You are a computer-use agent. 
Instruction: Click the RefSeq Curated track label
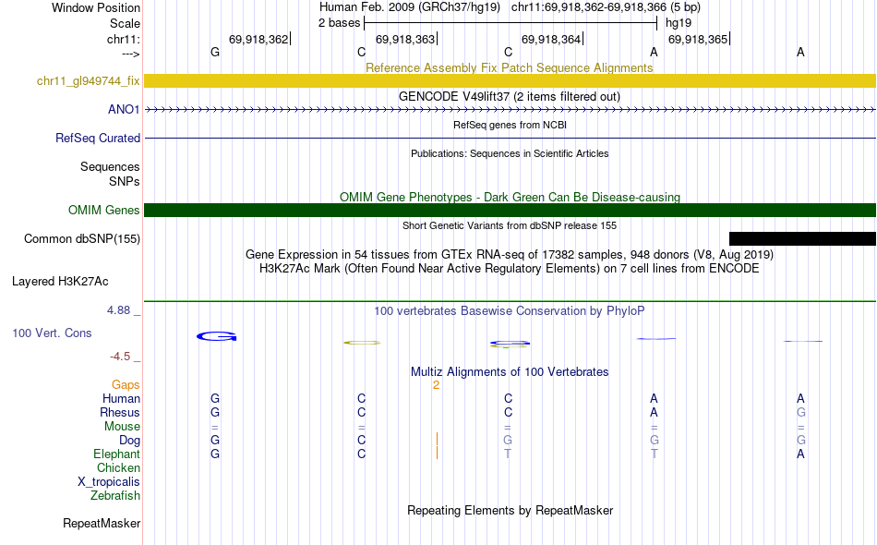[x=98, y=139]
